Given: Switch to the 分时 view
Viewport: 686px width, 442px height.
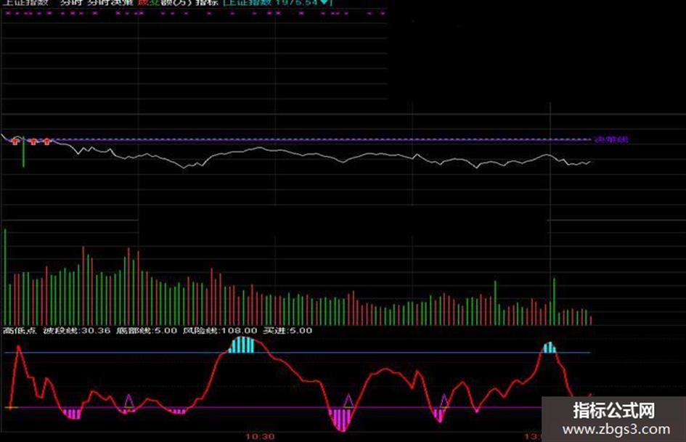Looking at the screenshot, I should (72, 4).
